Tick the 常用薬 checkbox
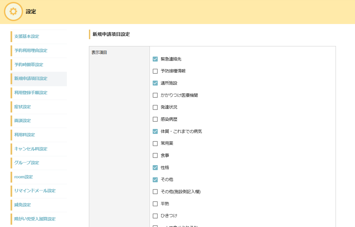 click(x=155, y=143)
